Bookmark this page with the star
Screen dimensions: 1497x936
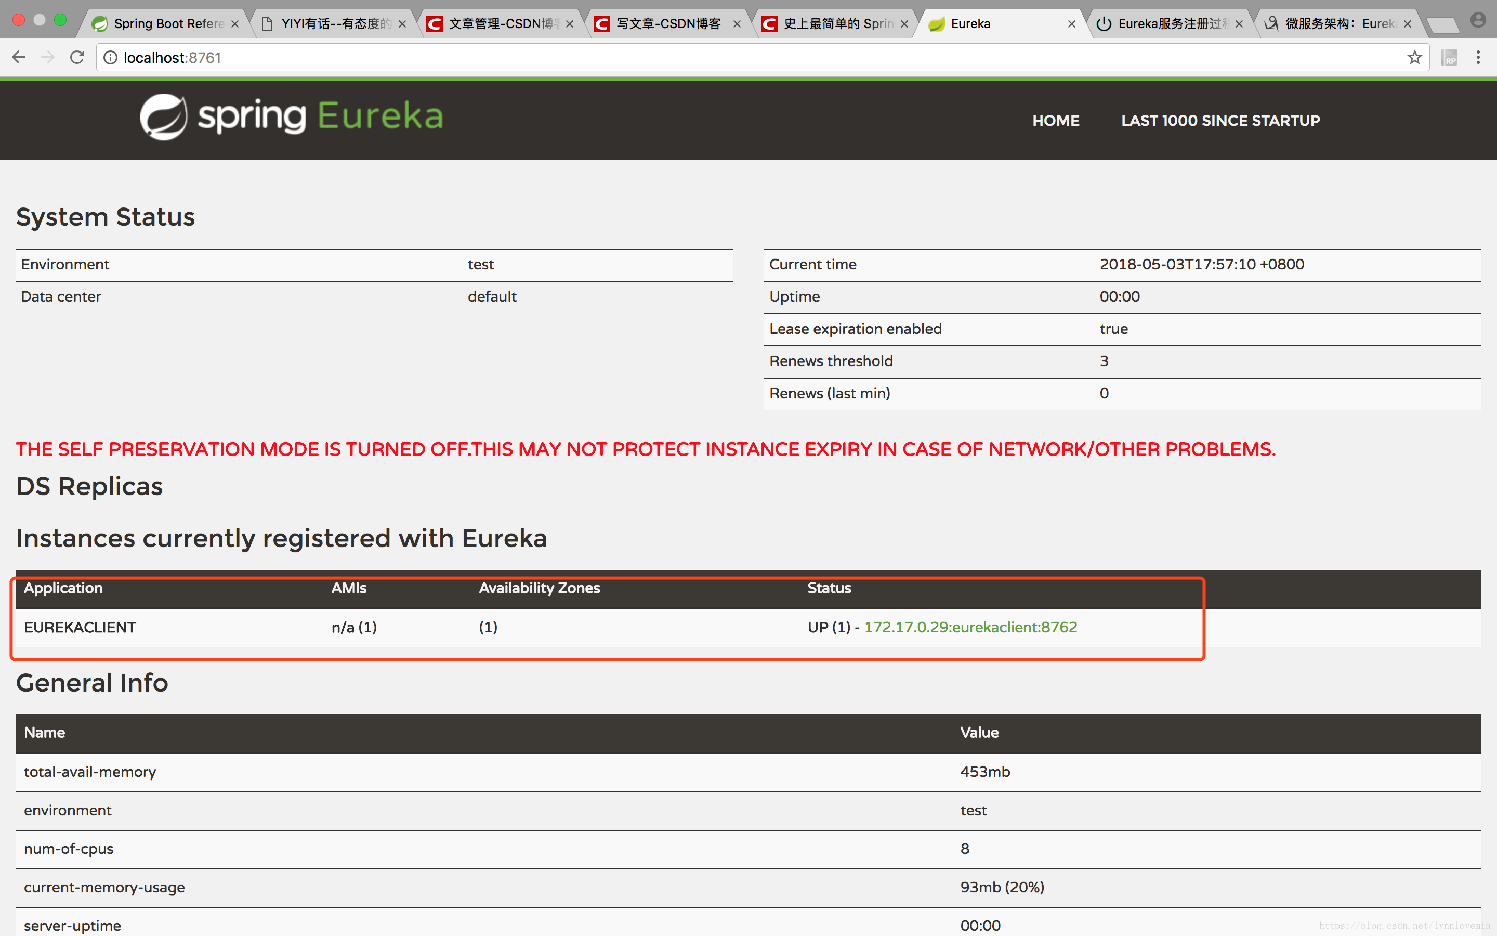pyautogui.click(x=1415, y=58)
